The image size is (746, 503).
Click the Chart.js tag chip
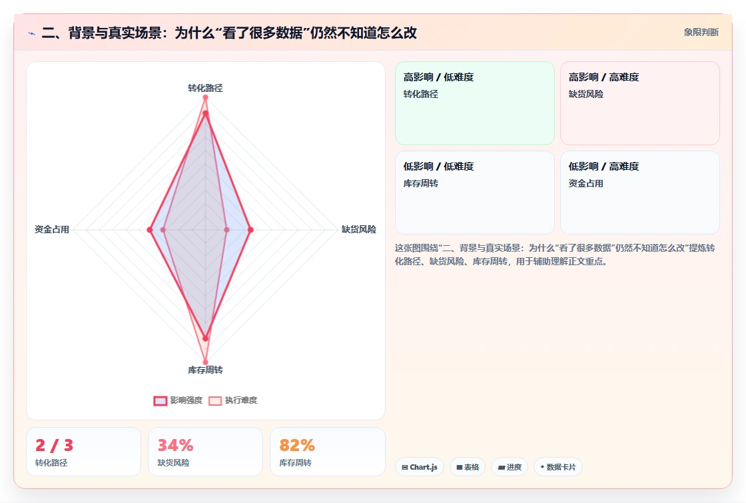pyautogui.click(x=420, y=467)
